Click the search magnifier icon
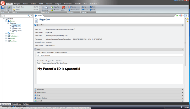 (29, 16)
